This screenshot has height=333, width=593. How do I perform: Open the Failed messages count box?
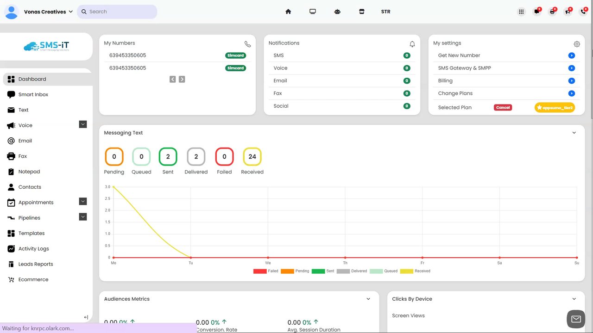click(224, 157)
